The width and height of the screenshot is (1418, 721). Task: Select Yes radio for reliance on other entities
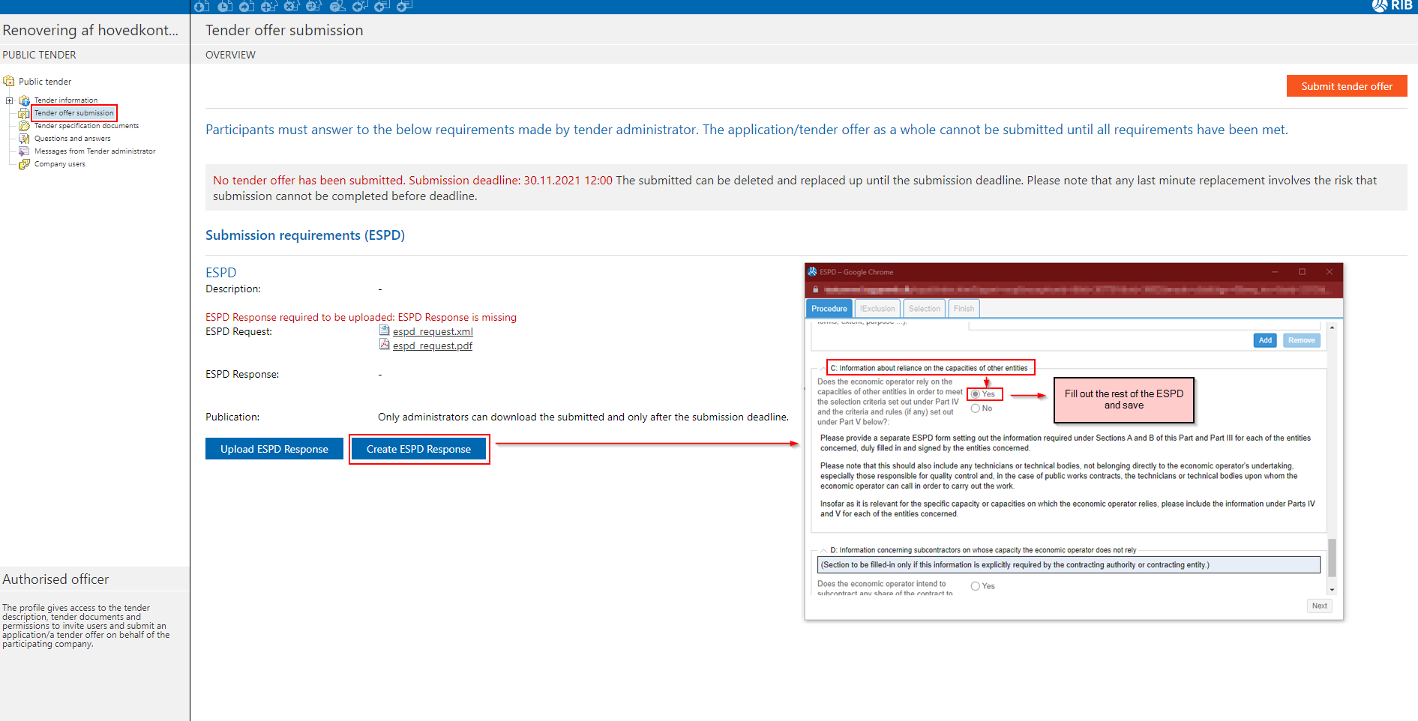tap(976, 394)
